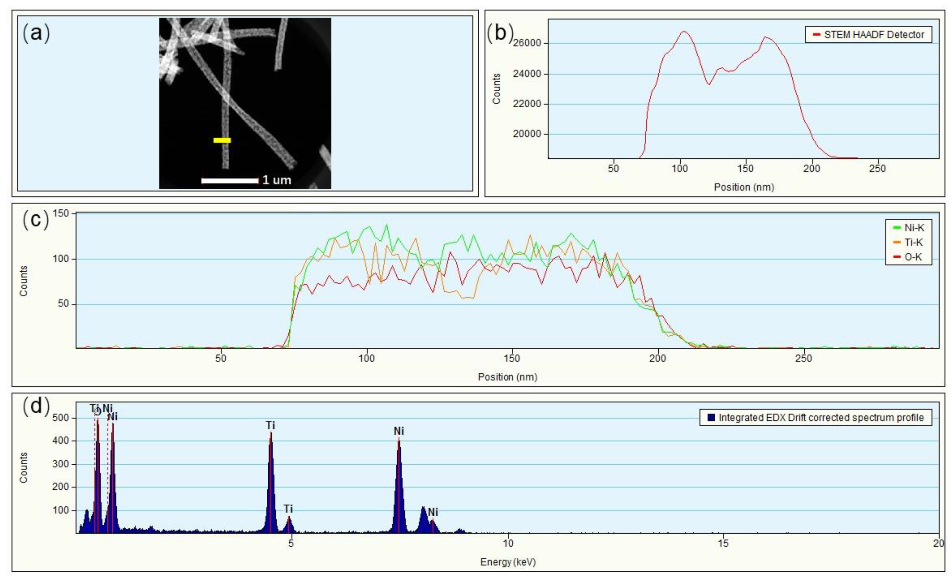Click the yellow line-scan marker on image
The height and width of the screenshot is (581, 952).
click(222, 141)
